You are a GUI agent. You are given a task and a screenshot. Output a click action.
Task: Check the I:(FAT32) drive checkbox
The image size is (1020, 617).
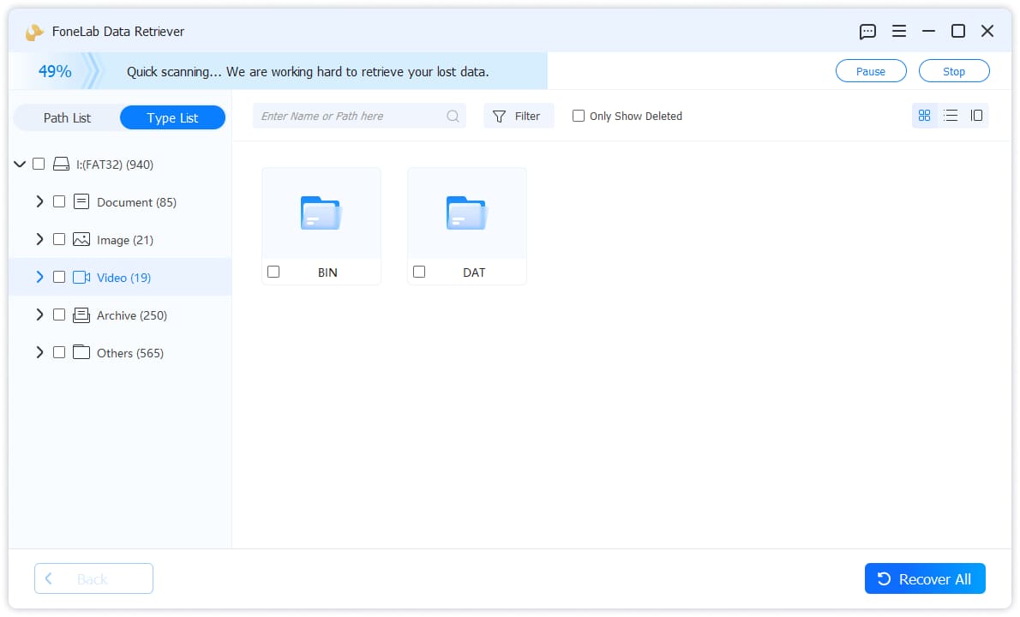coord(39,164)
